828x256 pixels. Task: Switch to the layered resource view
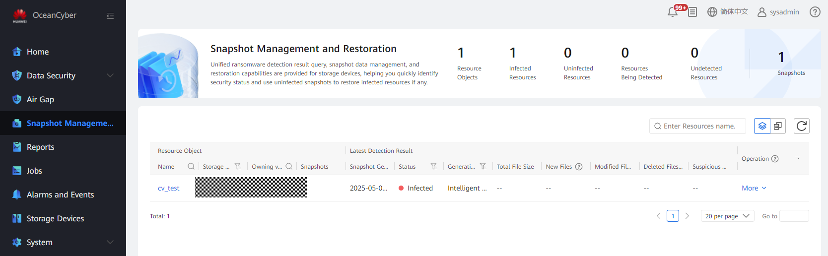[762, 126]
